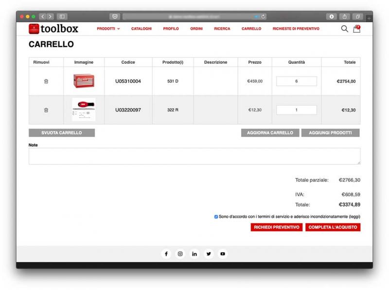
Task: Open the YouTube channel footer icon
Action: pos(223,254)
